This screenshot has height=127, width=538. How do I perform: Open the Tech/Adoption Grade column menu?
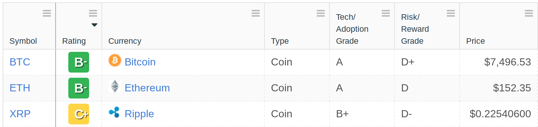(x=386, y=13)
